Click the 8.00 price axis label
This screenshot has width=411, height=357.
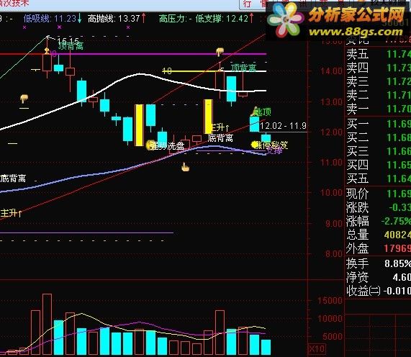click(x=333, y=254)
